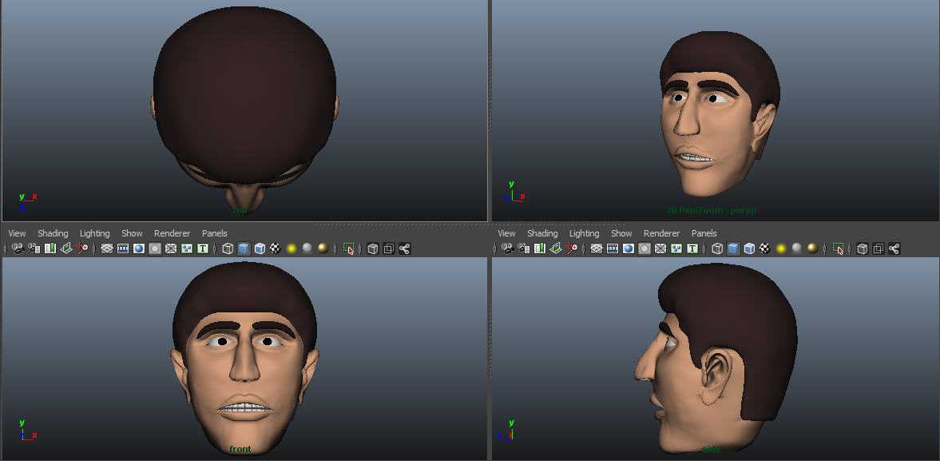Select Wireframe cube icon in side panel toolbar
The height and width of the screenshot is (461, 940).
pyautogui.click(x=718, y=248)
